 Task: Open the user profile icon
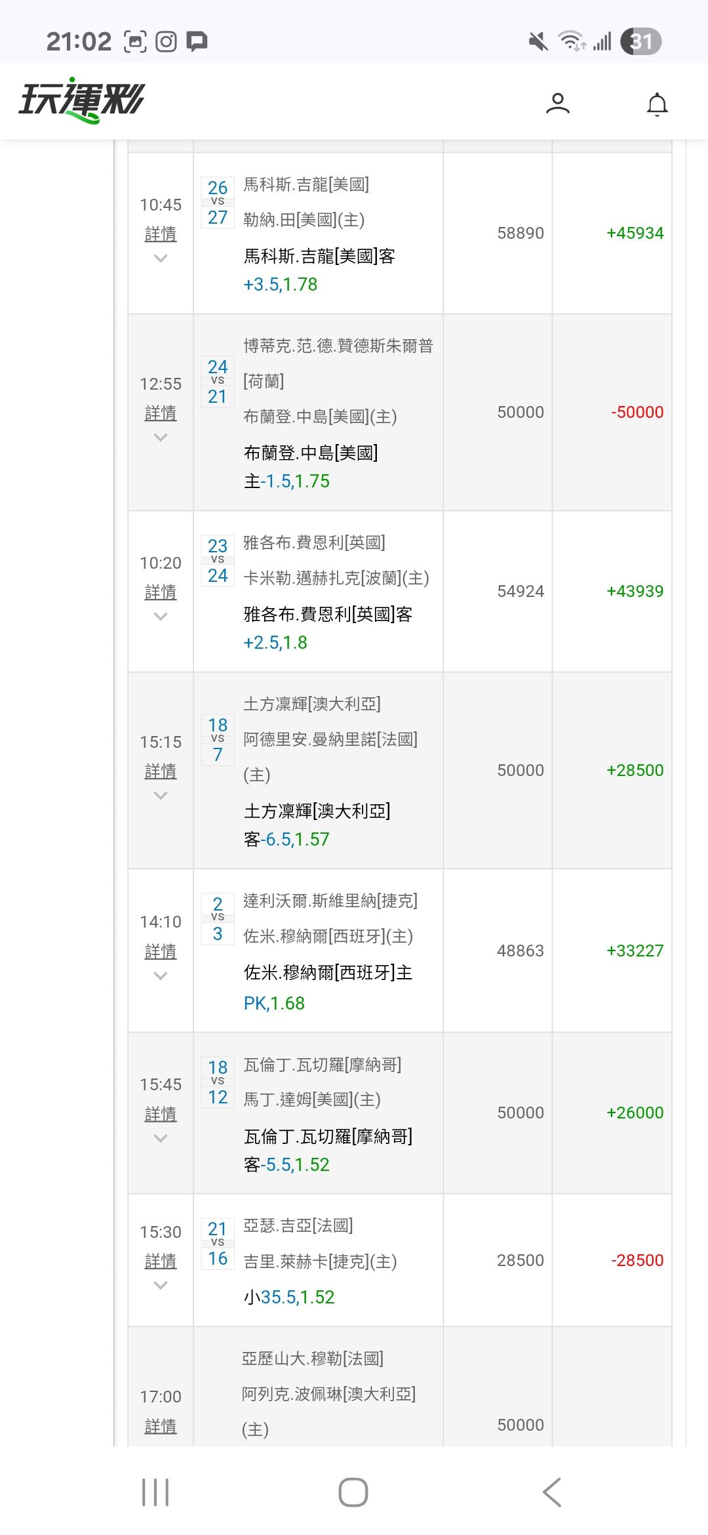[x=557, y=104]
